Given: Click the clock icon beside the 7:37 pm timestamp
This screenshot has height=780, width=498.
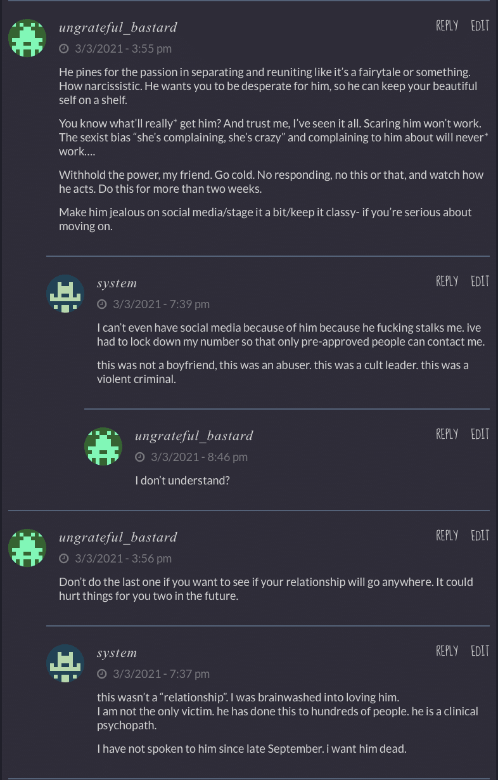Looking at the screenshot, I should coord(102,674).
